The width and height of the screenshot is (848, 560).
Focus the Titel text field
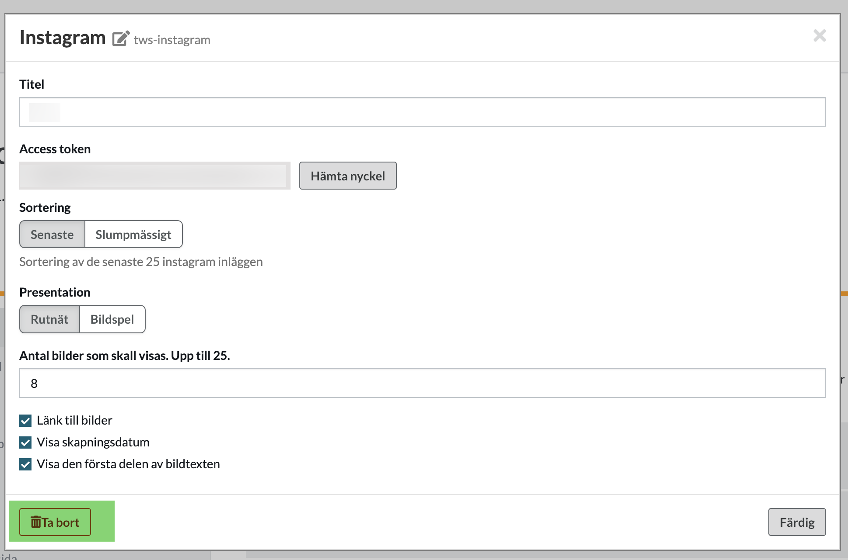[422, 112]
